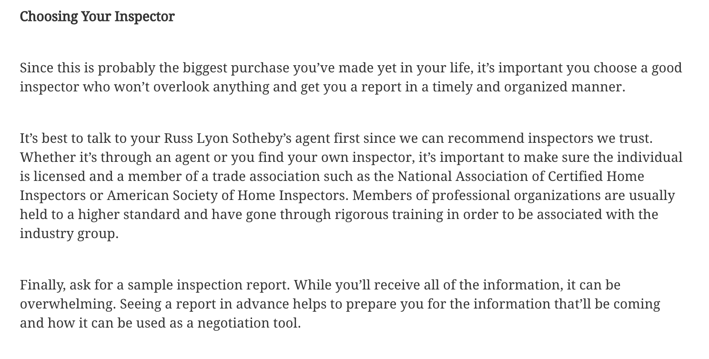
Task: Click the phrase 'is licensed and a member'
Action: [x=98, y=176]
